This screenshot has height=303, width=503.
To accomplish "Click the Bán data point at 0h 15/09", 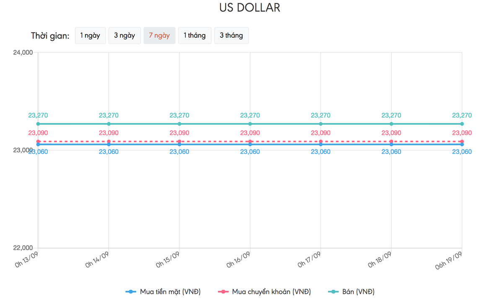I will [179, 124].
